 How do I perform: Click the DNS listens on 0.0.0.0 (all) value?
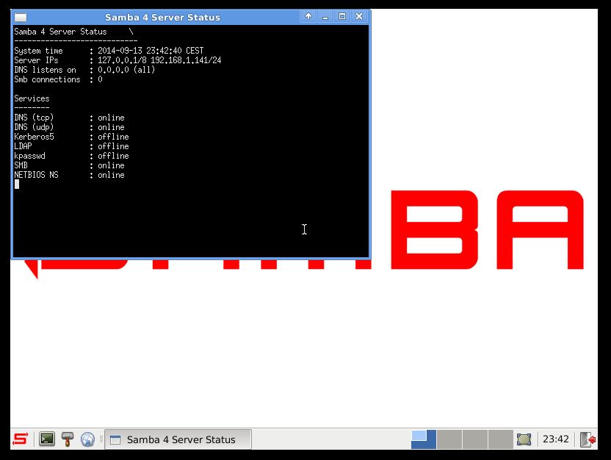(126, 70)
